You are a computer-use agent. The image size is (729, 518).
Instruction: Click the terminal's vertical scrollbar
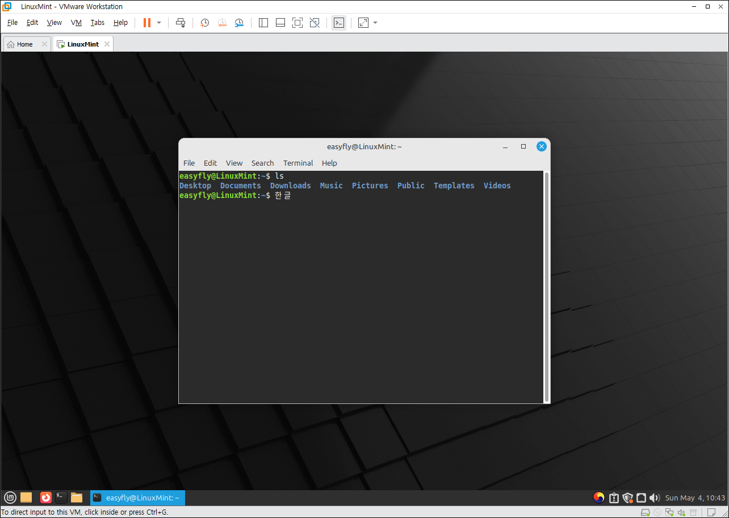547,287
